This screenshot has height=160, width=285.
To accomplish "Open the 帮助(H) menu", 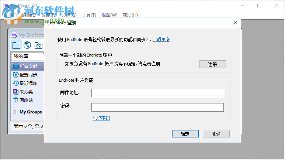I will [x=130, y=15].
